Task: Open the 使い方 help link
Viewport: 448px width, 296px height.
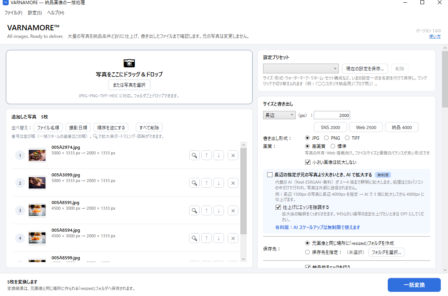Action: click(435, 37)
